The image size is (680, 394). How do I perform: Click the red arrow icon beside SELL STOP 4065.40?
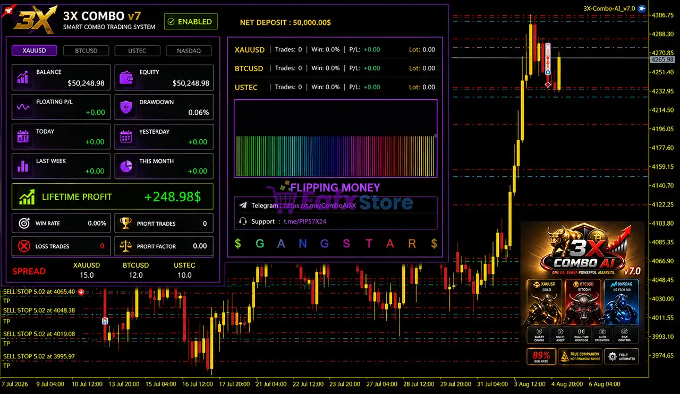(81, 292)
